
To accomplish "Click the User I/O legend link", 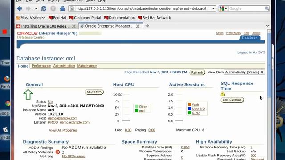I will coord(199,108).
